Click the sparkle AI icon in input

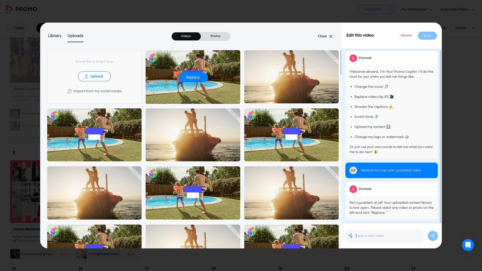point(351,236)
